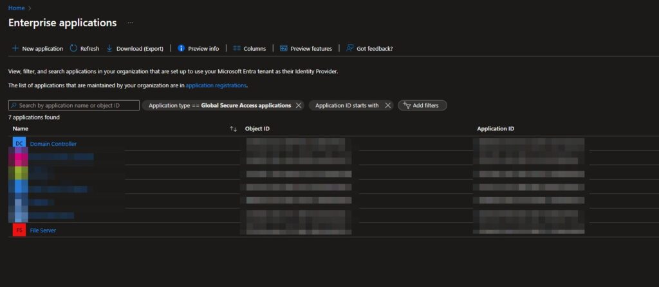Click the Got feedback person icon

(x=349, y=48)
